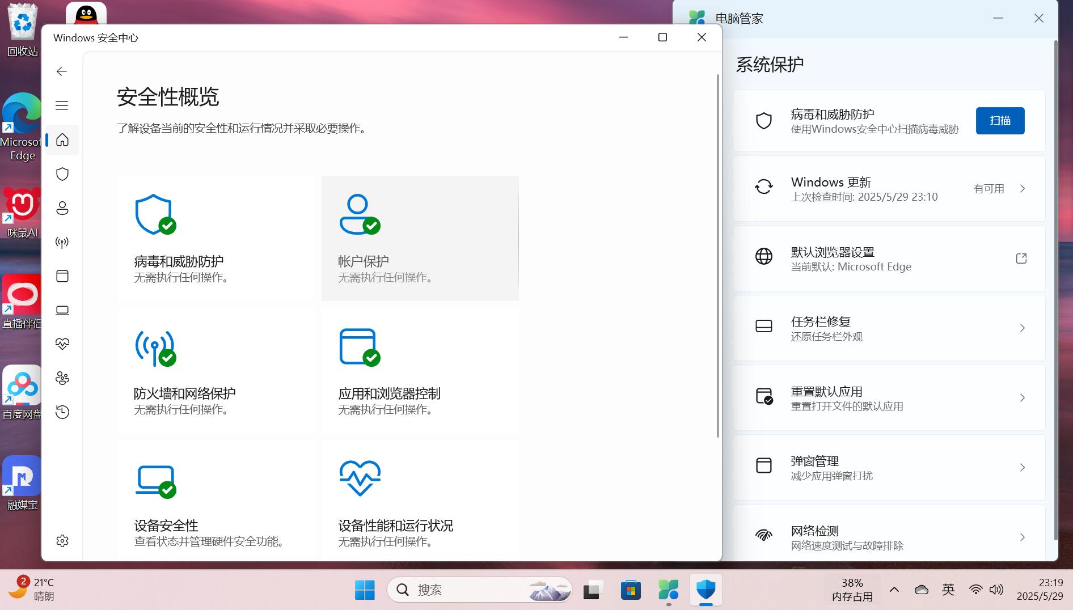
Task: Expand 任务栏修复 row chevron
Action: coord(1022,328)
